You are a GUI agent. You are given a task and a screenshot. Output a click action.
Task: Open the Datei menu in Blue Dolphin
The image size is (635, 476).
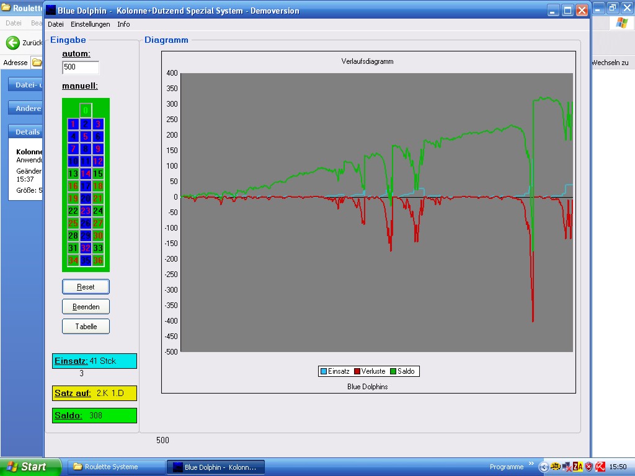click(x=55, y=24)
